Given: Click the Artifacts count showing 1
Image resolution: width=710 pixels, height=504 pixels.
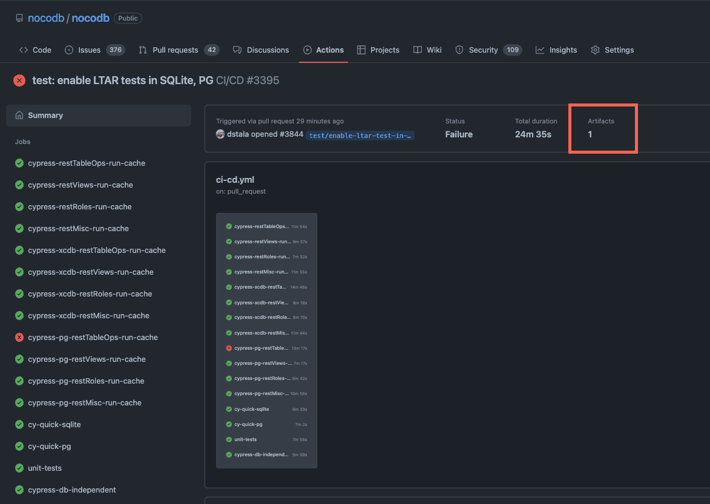Looking at the screenshot, I should (590, 134).
